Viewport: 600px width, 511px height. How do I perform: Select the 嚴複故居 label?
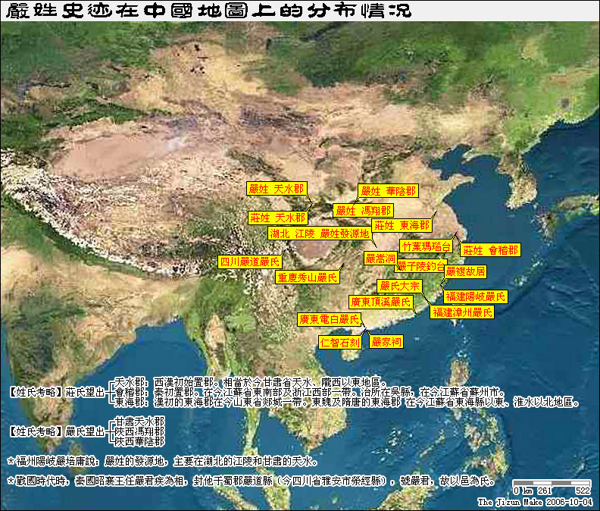point(465,271)
